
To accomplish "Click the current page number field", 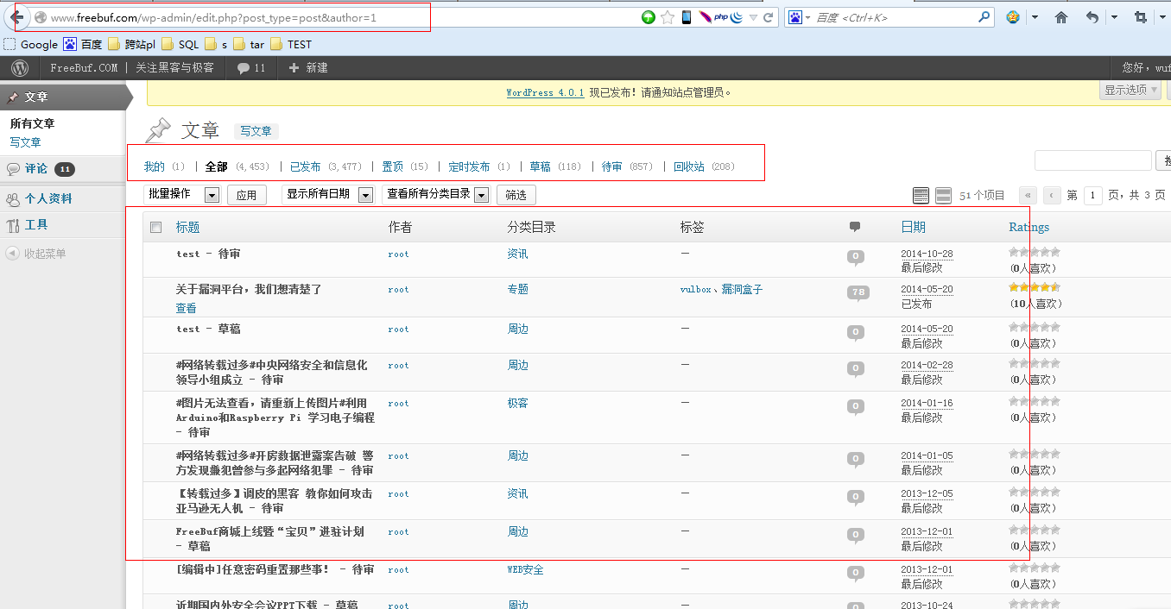I will click(1093, 195).
